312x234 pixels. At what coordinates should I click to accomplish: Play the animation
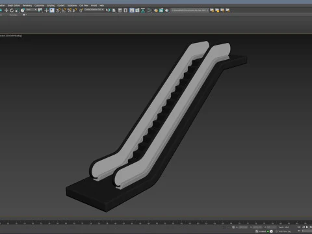pos(307,227)
